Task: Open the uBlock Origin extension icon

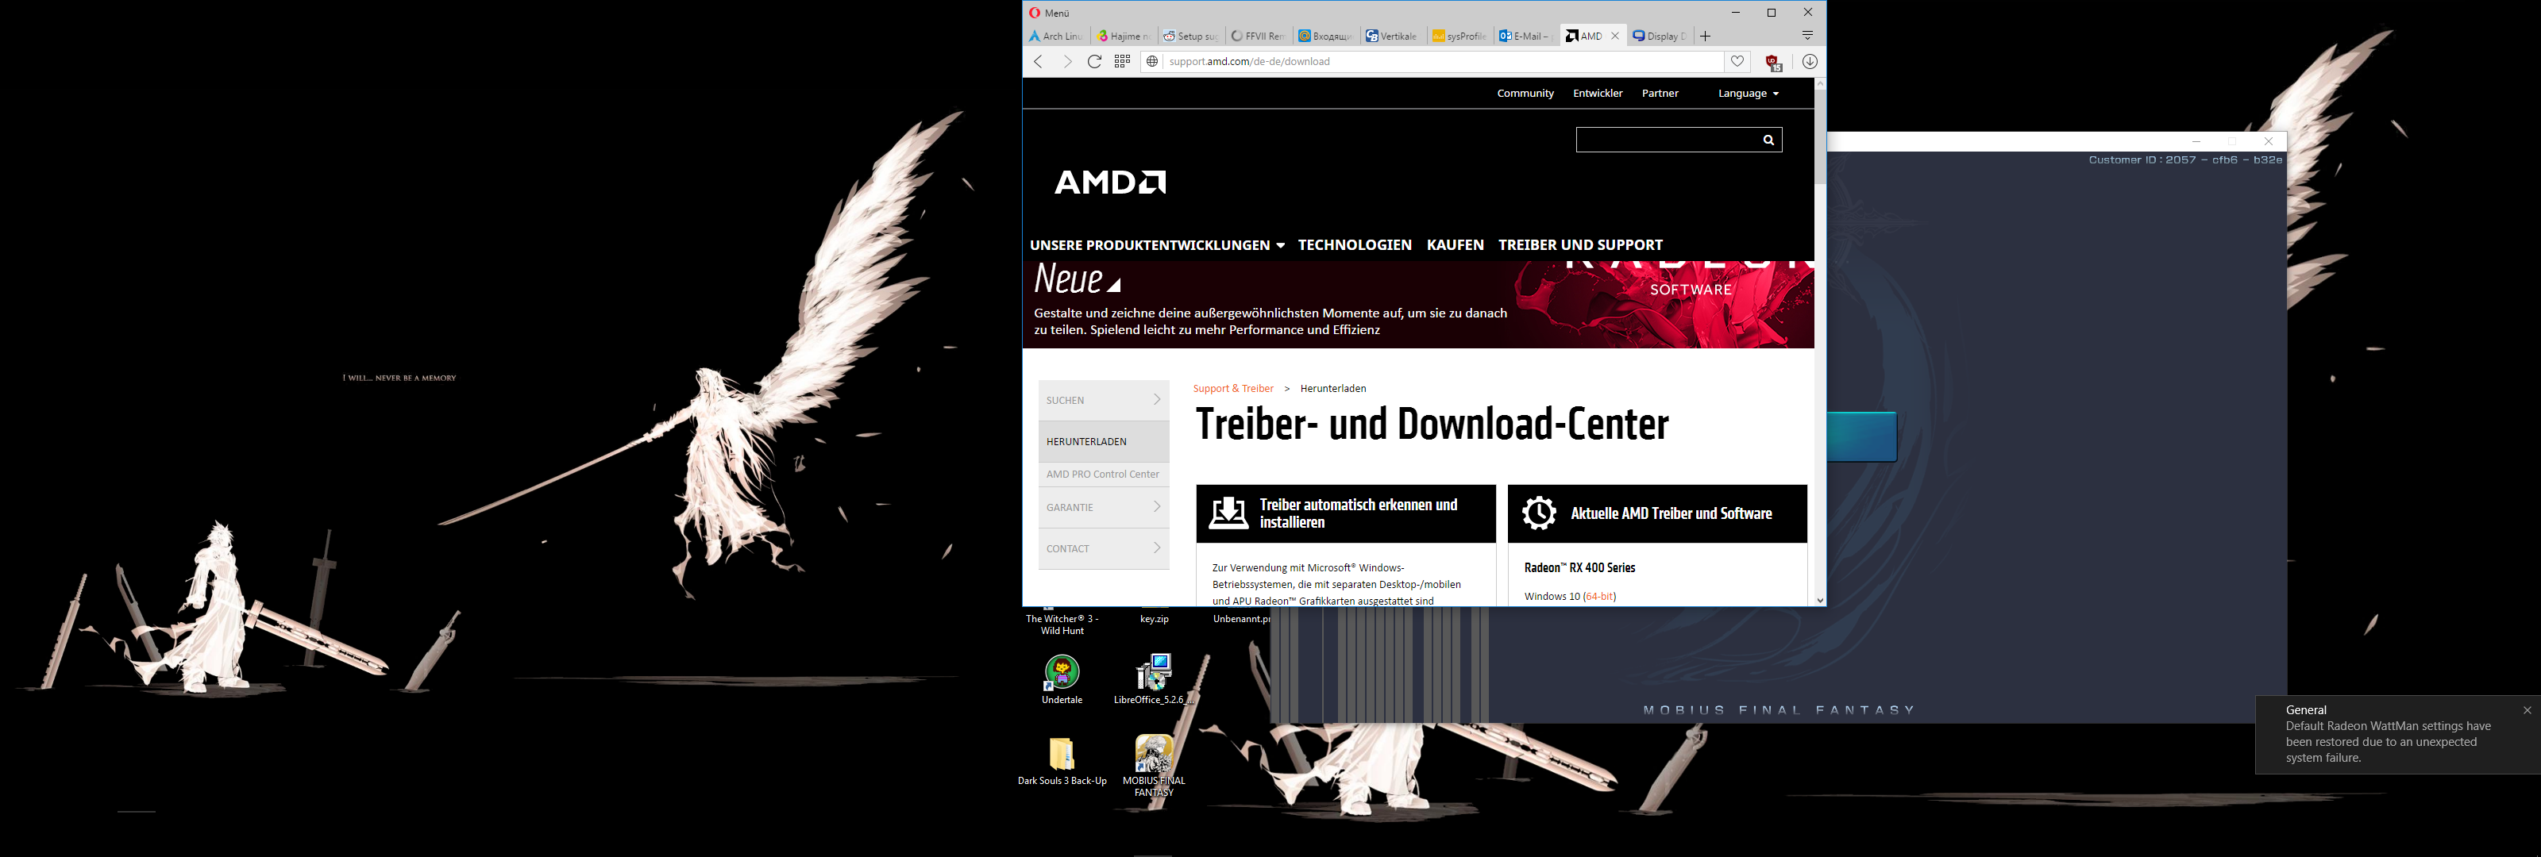Action: 1772,62
